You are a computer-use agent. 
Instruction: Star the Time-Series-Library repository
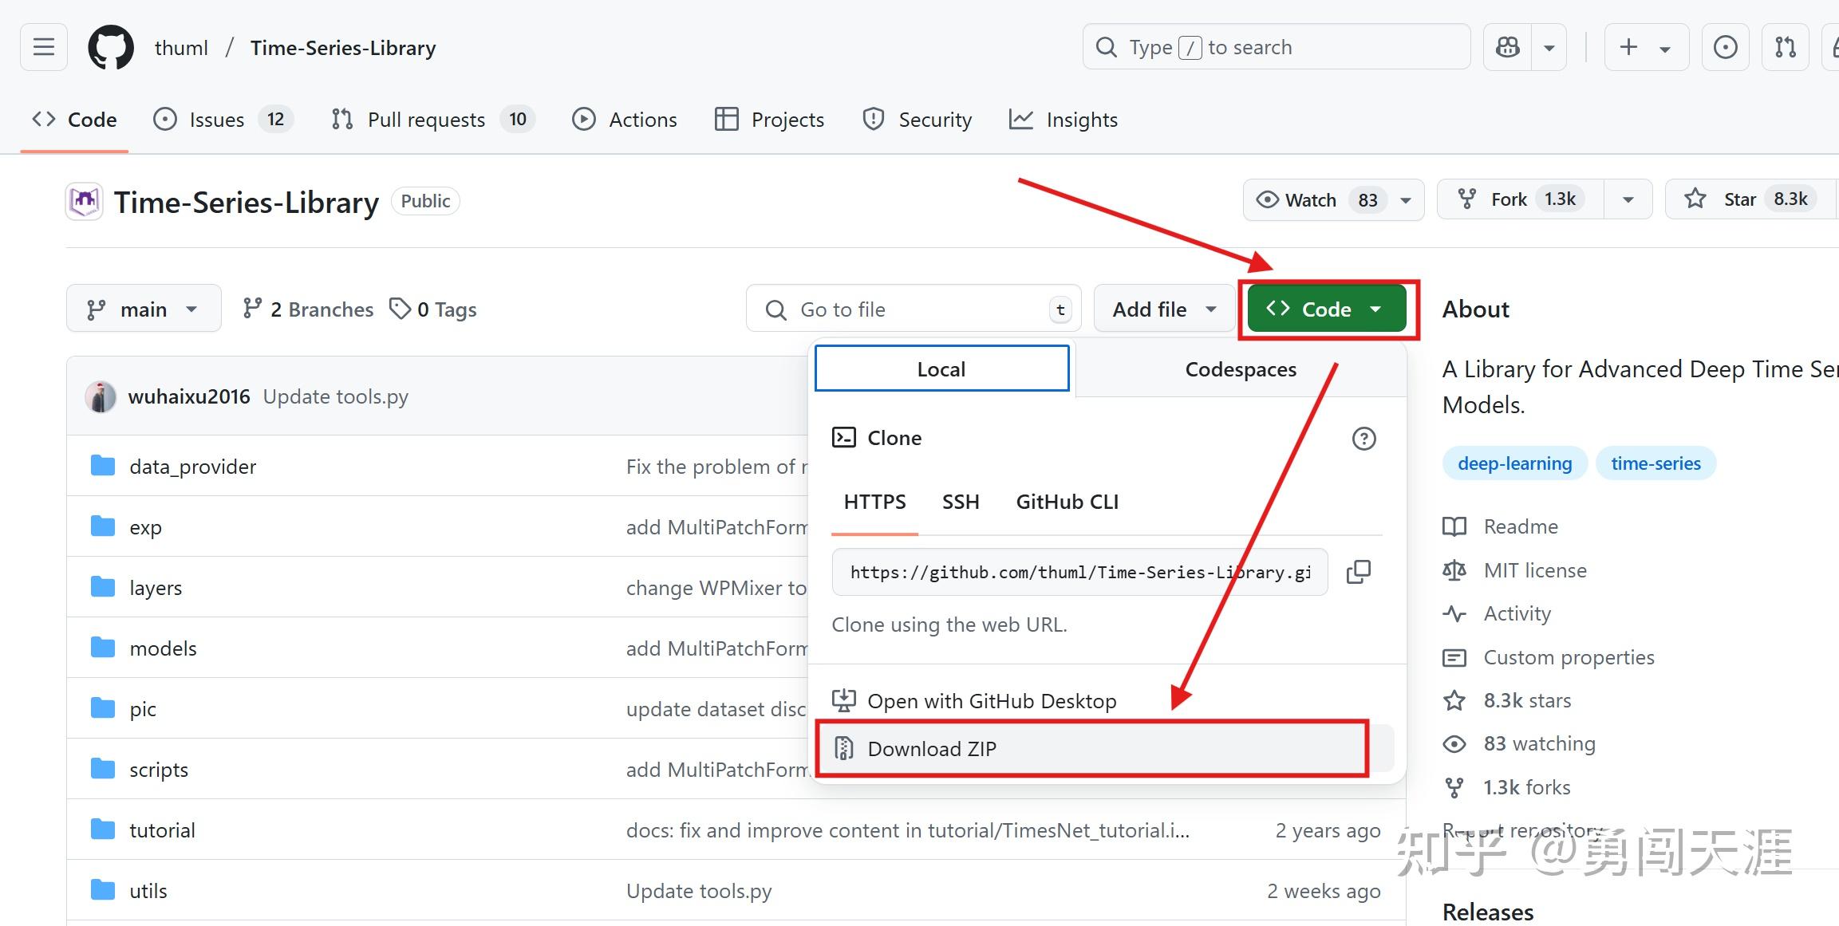[x=1739, y=199]
